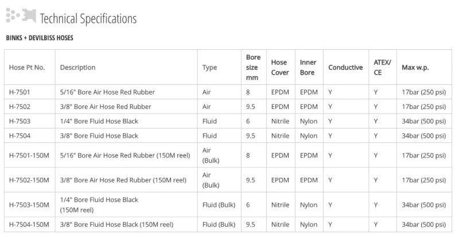
Task: Click the Technical Specifications heading
Action: click(88, 18)
